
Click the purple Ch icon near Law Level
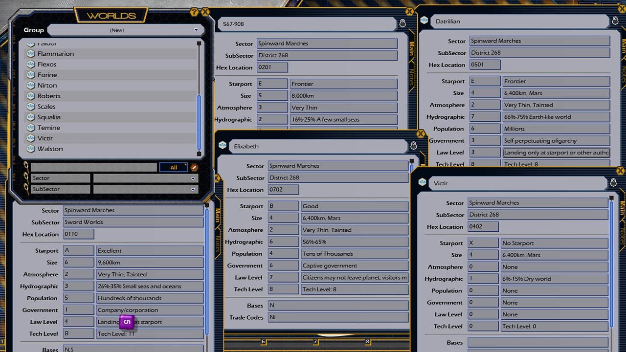127,322
